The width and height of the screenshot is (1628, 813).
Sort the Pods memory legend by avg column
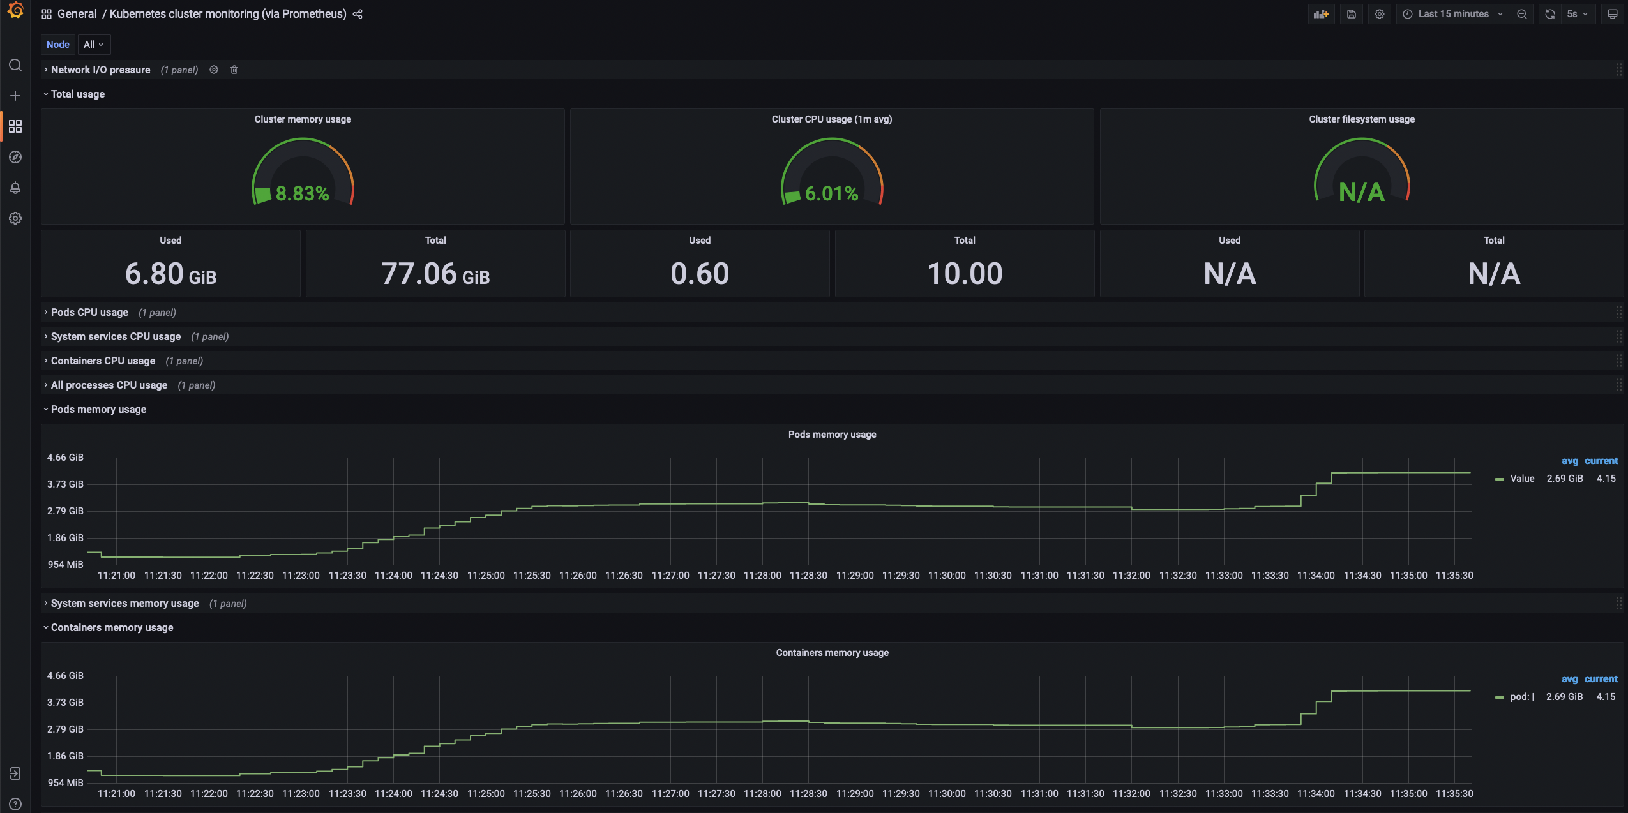(x=1569, y=461)
